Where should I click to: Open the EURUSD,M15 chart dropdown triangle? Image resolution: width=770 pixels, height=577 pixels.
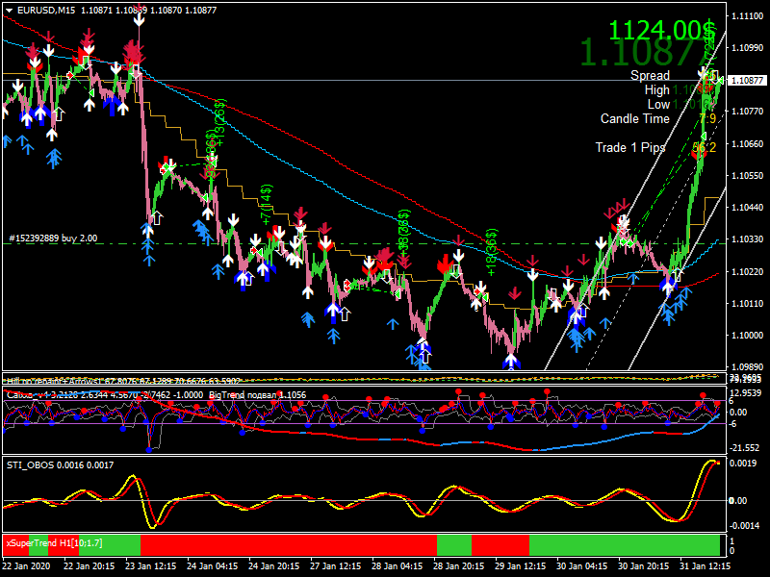pyautogui.click(x=9, y=11)
